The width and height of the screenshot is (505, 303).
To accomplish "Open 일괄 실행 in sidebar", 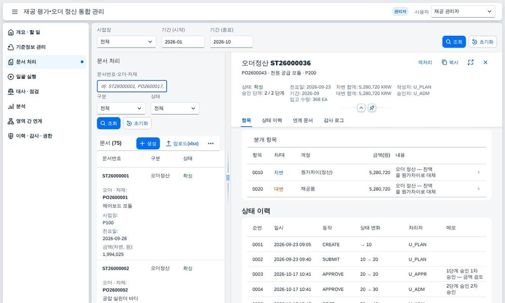I will point(46,77).
